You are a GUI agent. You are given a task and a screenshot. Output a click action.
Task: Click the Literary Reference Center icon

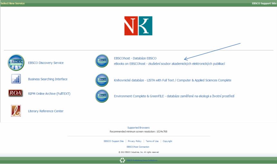coord(16,111)
